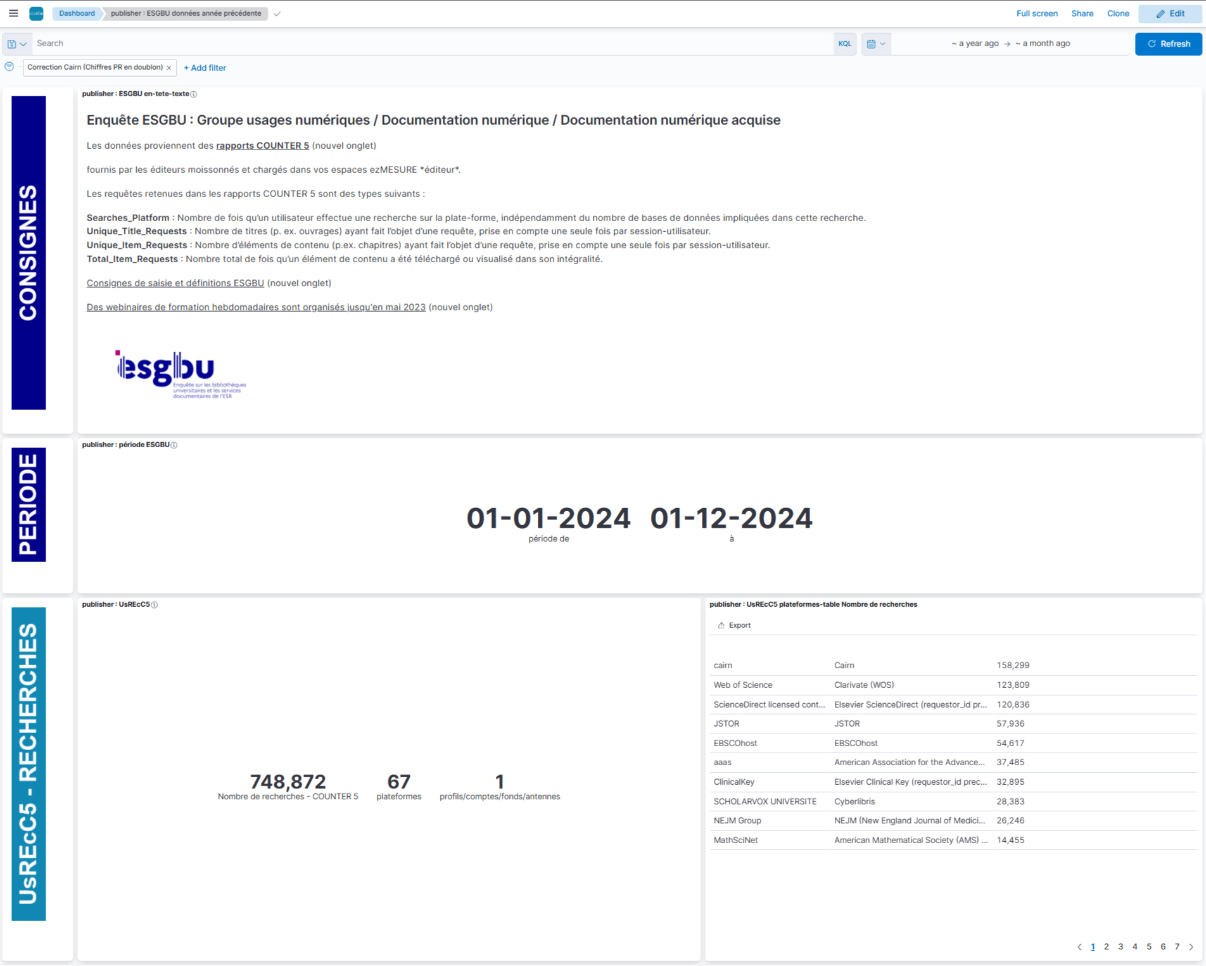
Task: Enter Full screen mode
Action: click(1036, 13)
